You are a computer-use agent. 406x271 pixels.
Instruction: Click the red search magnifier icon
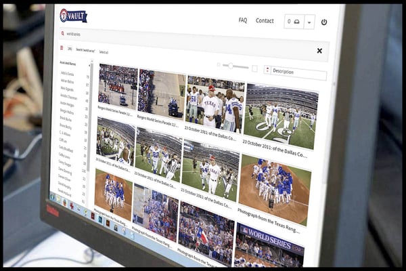point(63,33)
